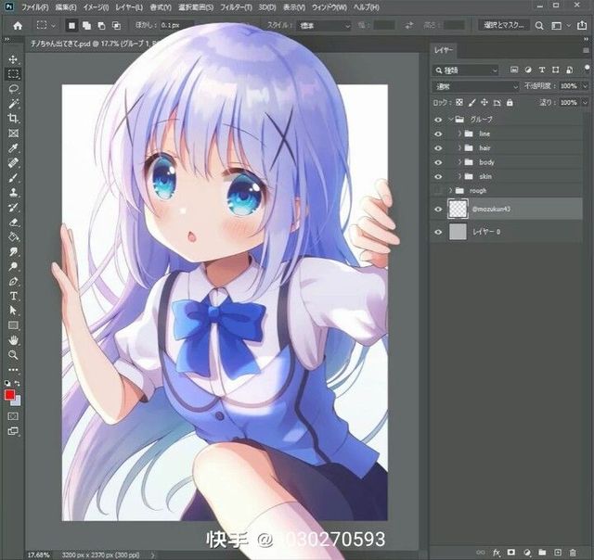Expand the rough group

point(450,190)
